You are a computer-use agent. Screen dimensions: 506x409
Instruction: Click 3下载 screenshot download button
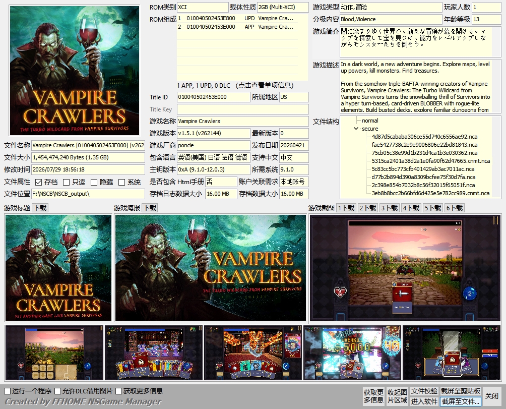click(390, 208)
